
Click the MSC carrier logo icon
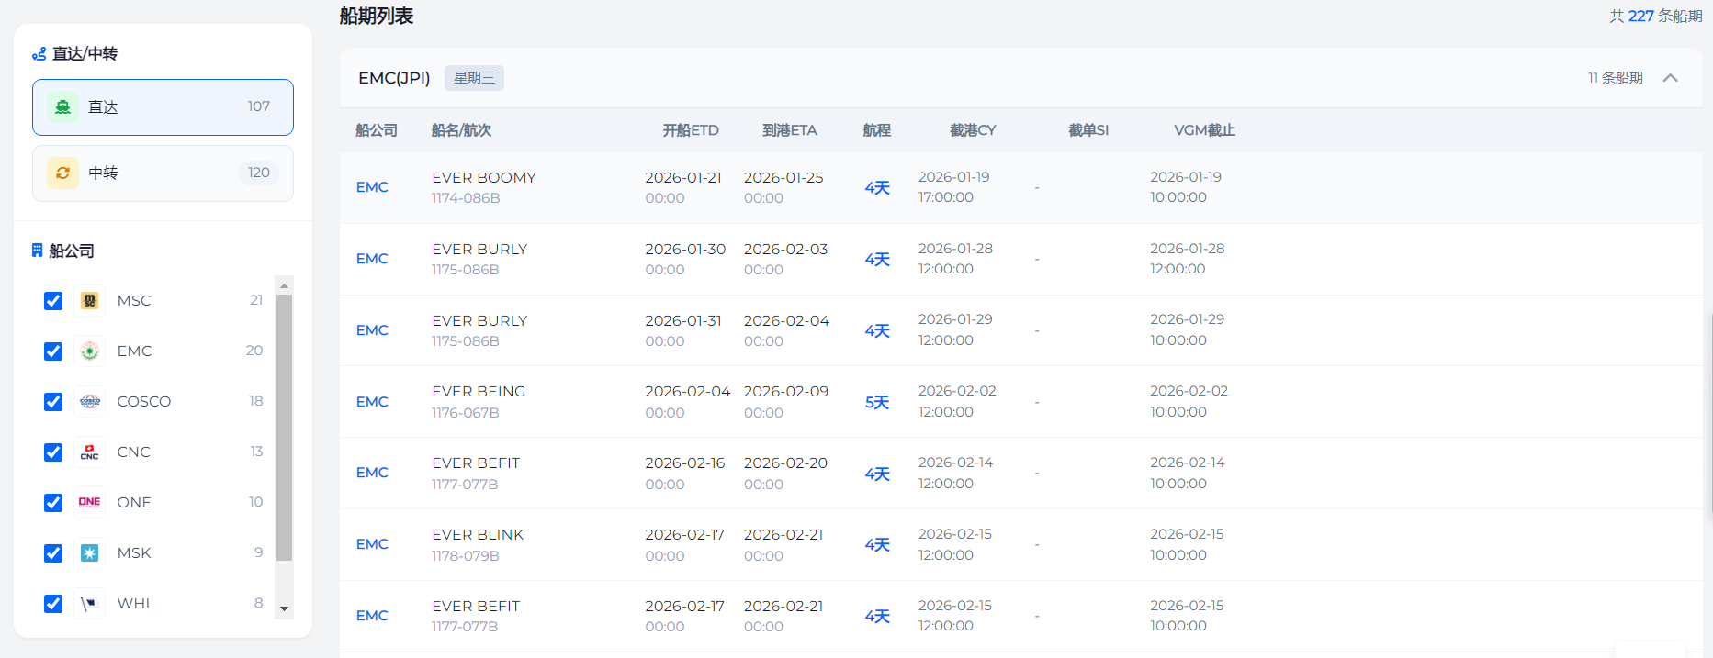(x=89, y=301)
